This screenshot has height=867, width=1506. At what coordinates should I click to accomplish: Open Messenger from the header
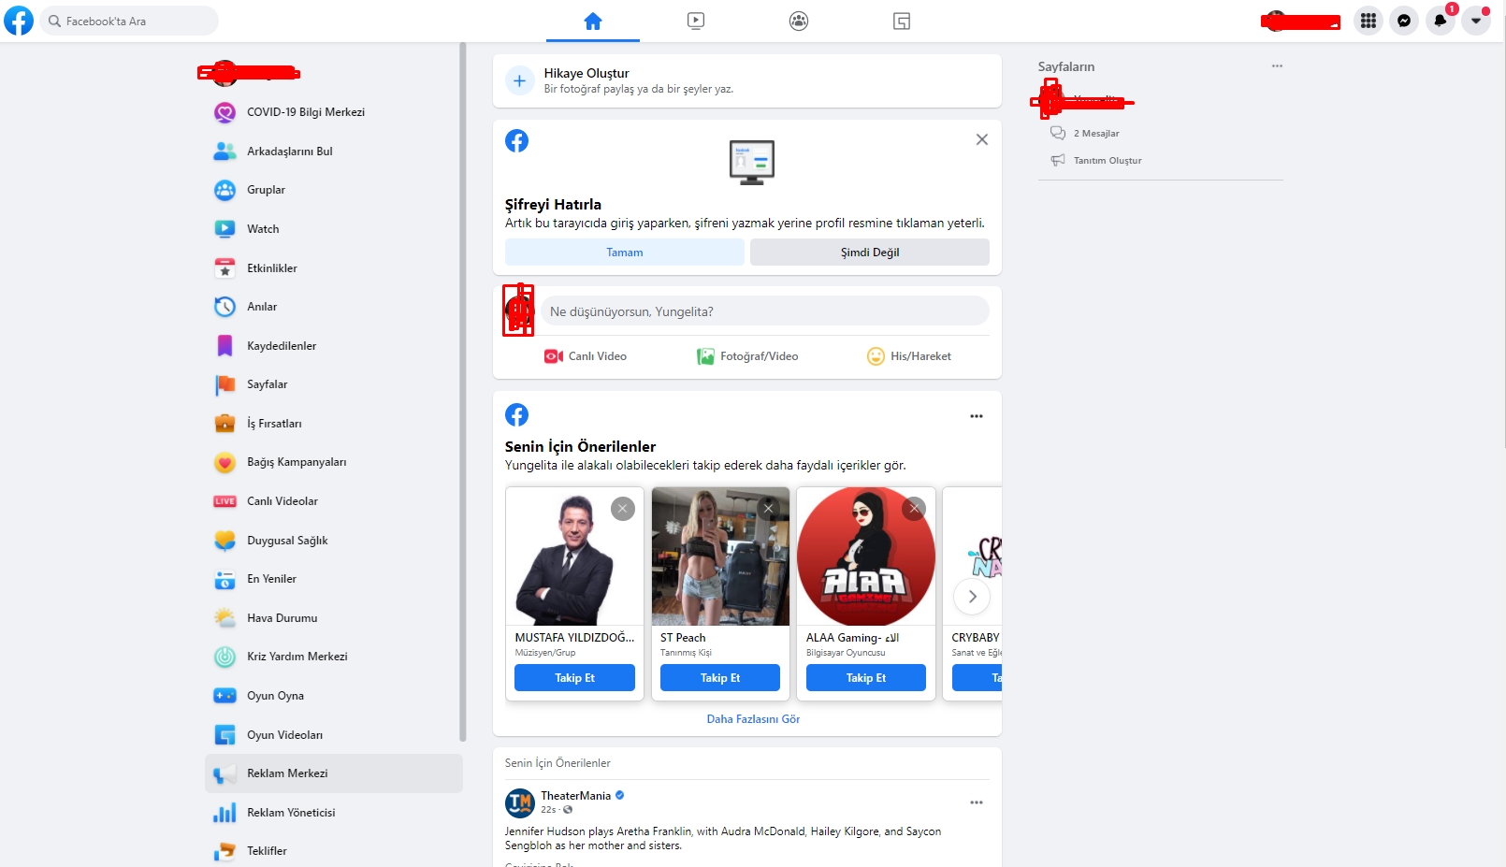[x=1404, y=21]
